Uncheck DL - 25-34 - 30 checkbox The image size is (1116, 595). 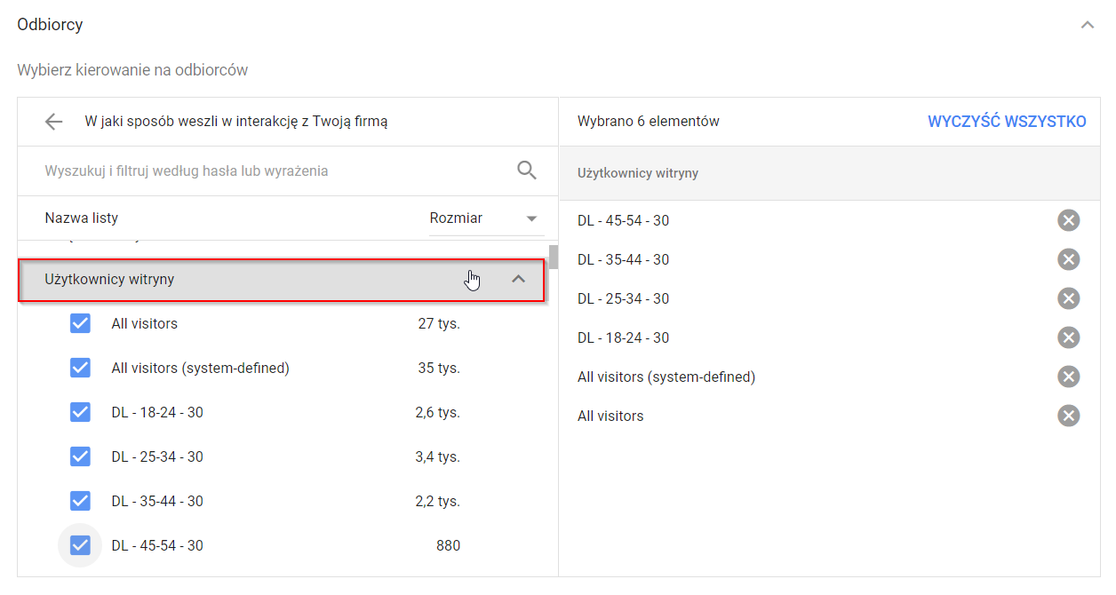click(x=80, y=456)
